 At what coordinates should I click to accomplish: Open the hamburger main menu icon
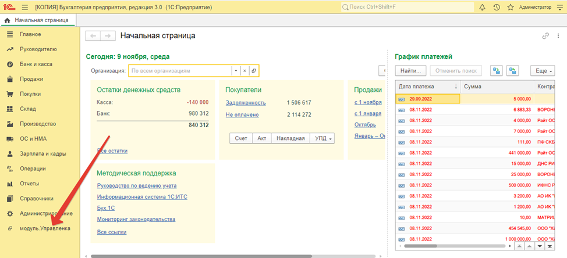pos(25,7)
